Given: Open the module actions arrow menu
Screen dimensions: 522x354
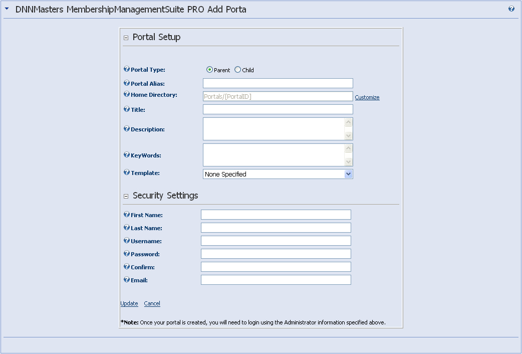Looking at the screenshot, I should tap(7, 9).
